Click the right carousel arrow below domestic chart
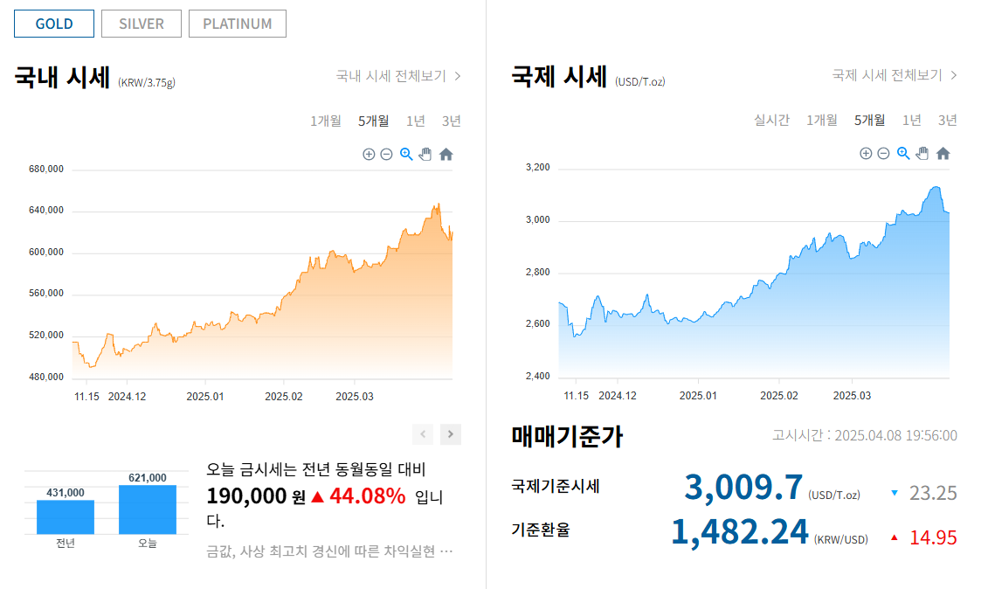This screenshot has height=589, width=981. pyautogui.click(x=450, y=434)
